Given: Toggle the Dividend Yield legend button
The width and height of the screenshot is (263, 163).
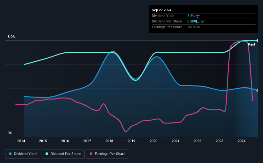Looking at the screenshot, I should 23,154.
